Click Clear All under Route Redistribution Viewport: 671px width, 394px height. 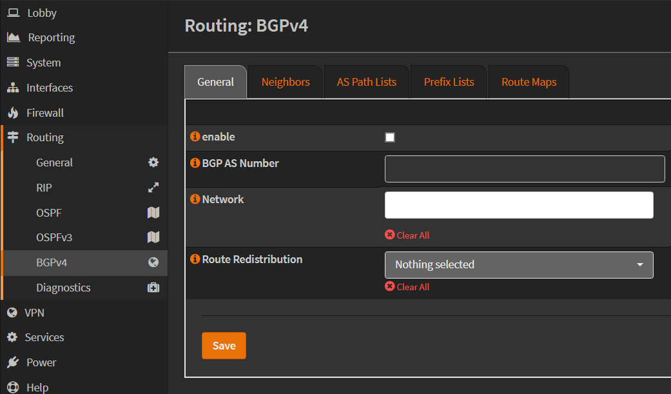pos(407,286)
